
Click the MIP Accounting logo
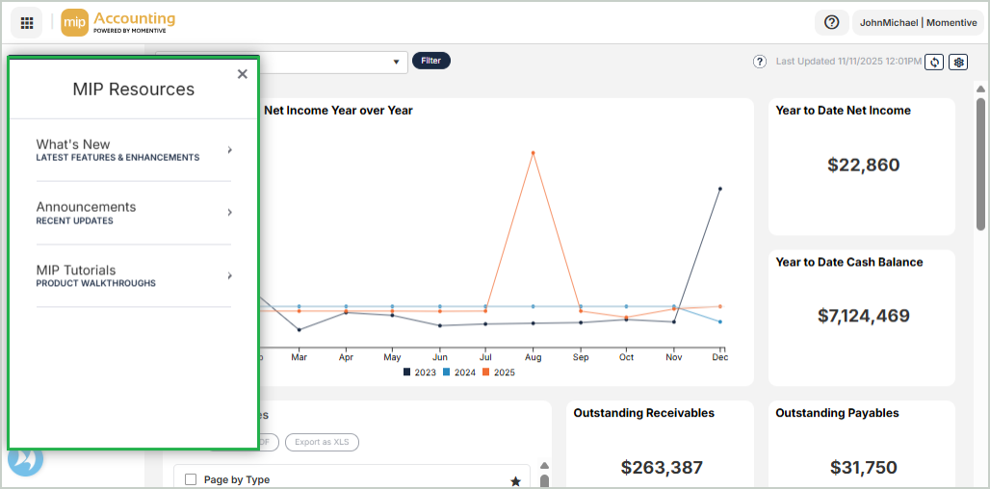coord(118,23)
